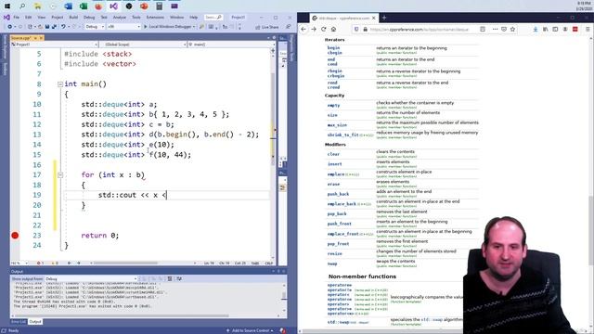Open the Debug menu
Screen dimensions: 594x334
(89, 18)
